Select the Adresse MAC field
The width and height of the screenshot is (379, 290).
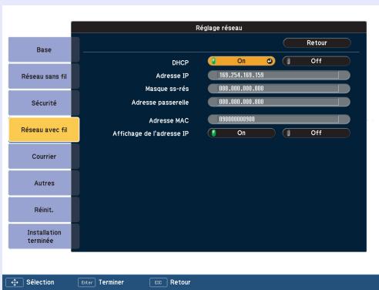[279, 120]
